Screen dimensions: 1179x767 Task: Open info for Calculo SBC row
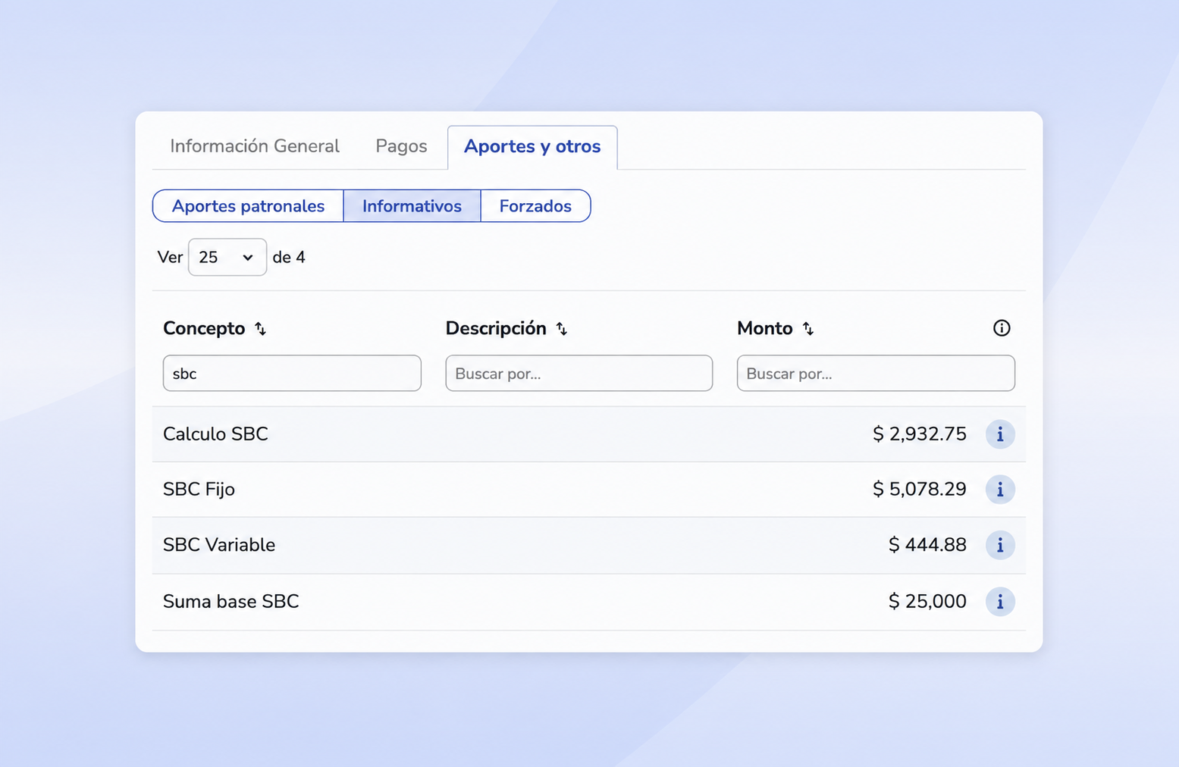[1000, 434]
